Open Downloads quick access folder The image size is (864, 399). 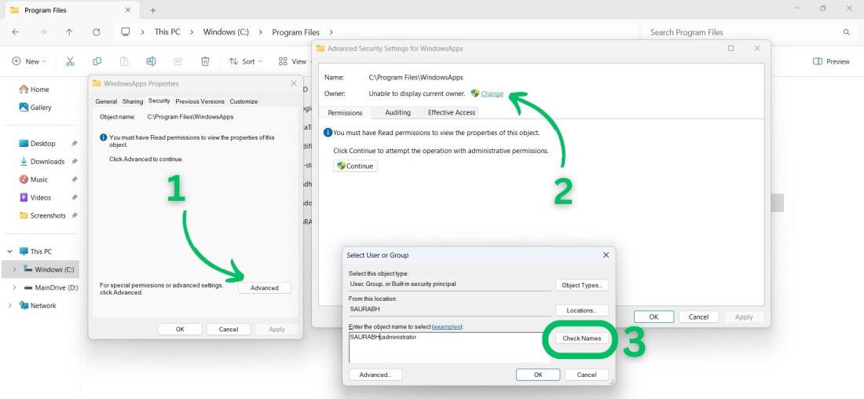pos(42,162)
